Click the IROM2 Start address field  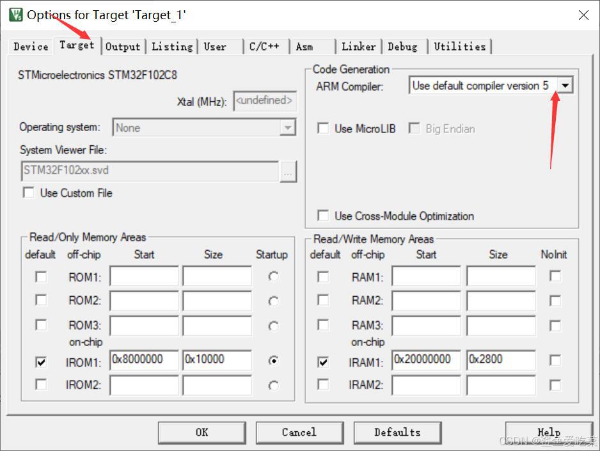point(145,385)
